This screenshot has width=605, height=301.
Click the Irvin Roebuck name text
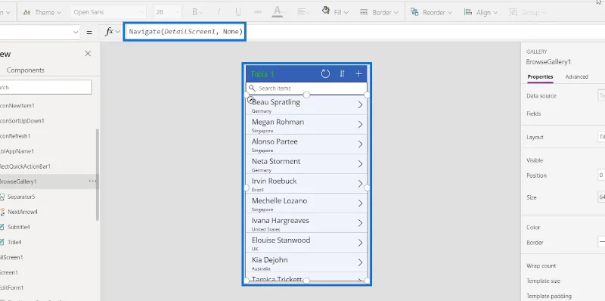(275, 181)
